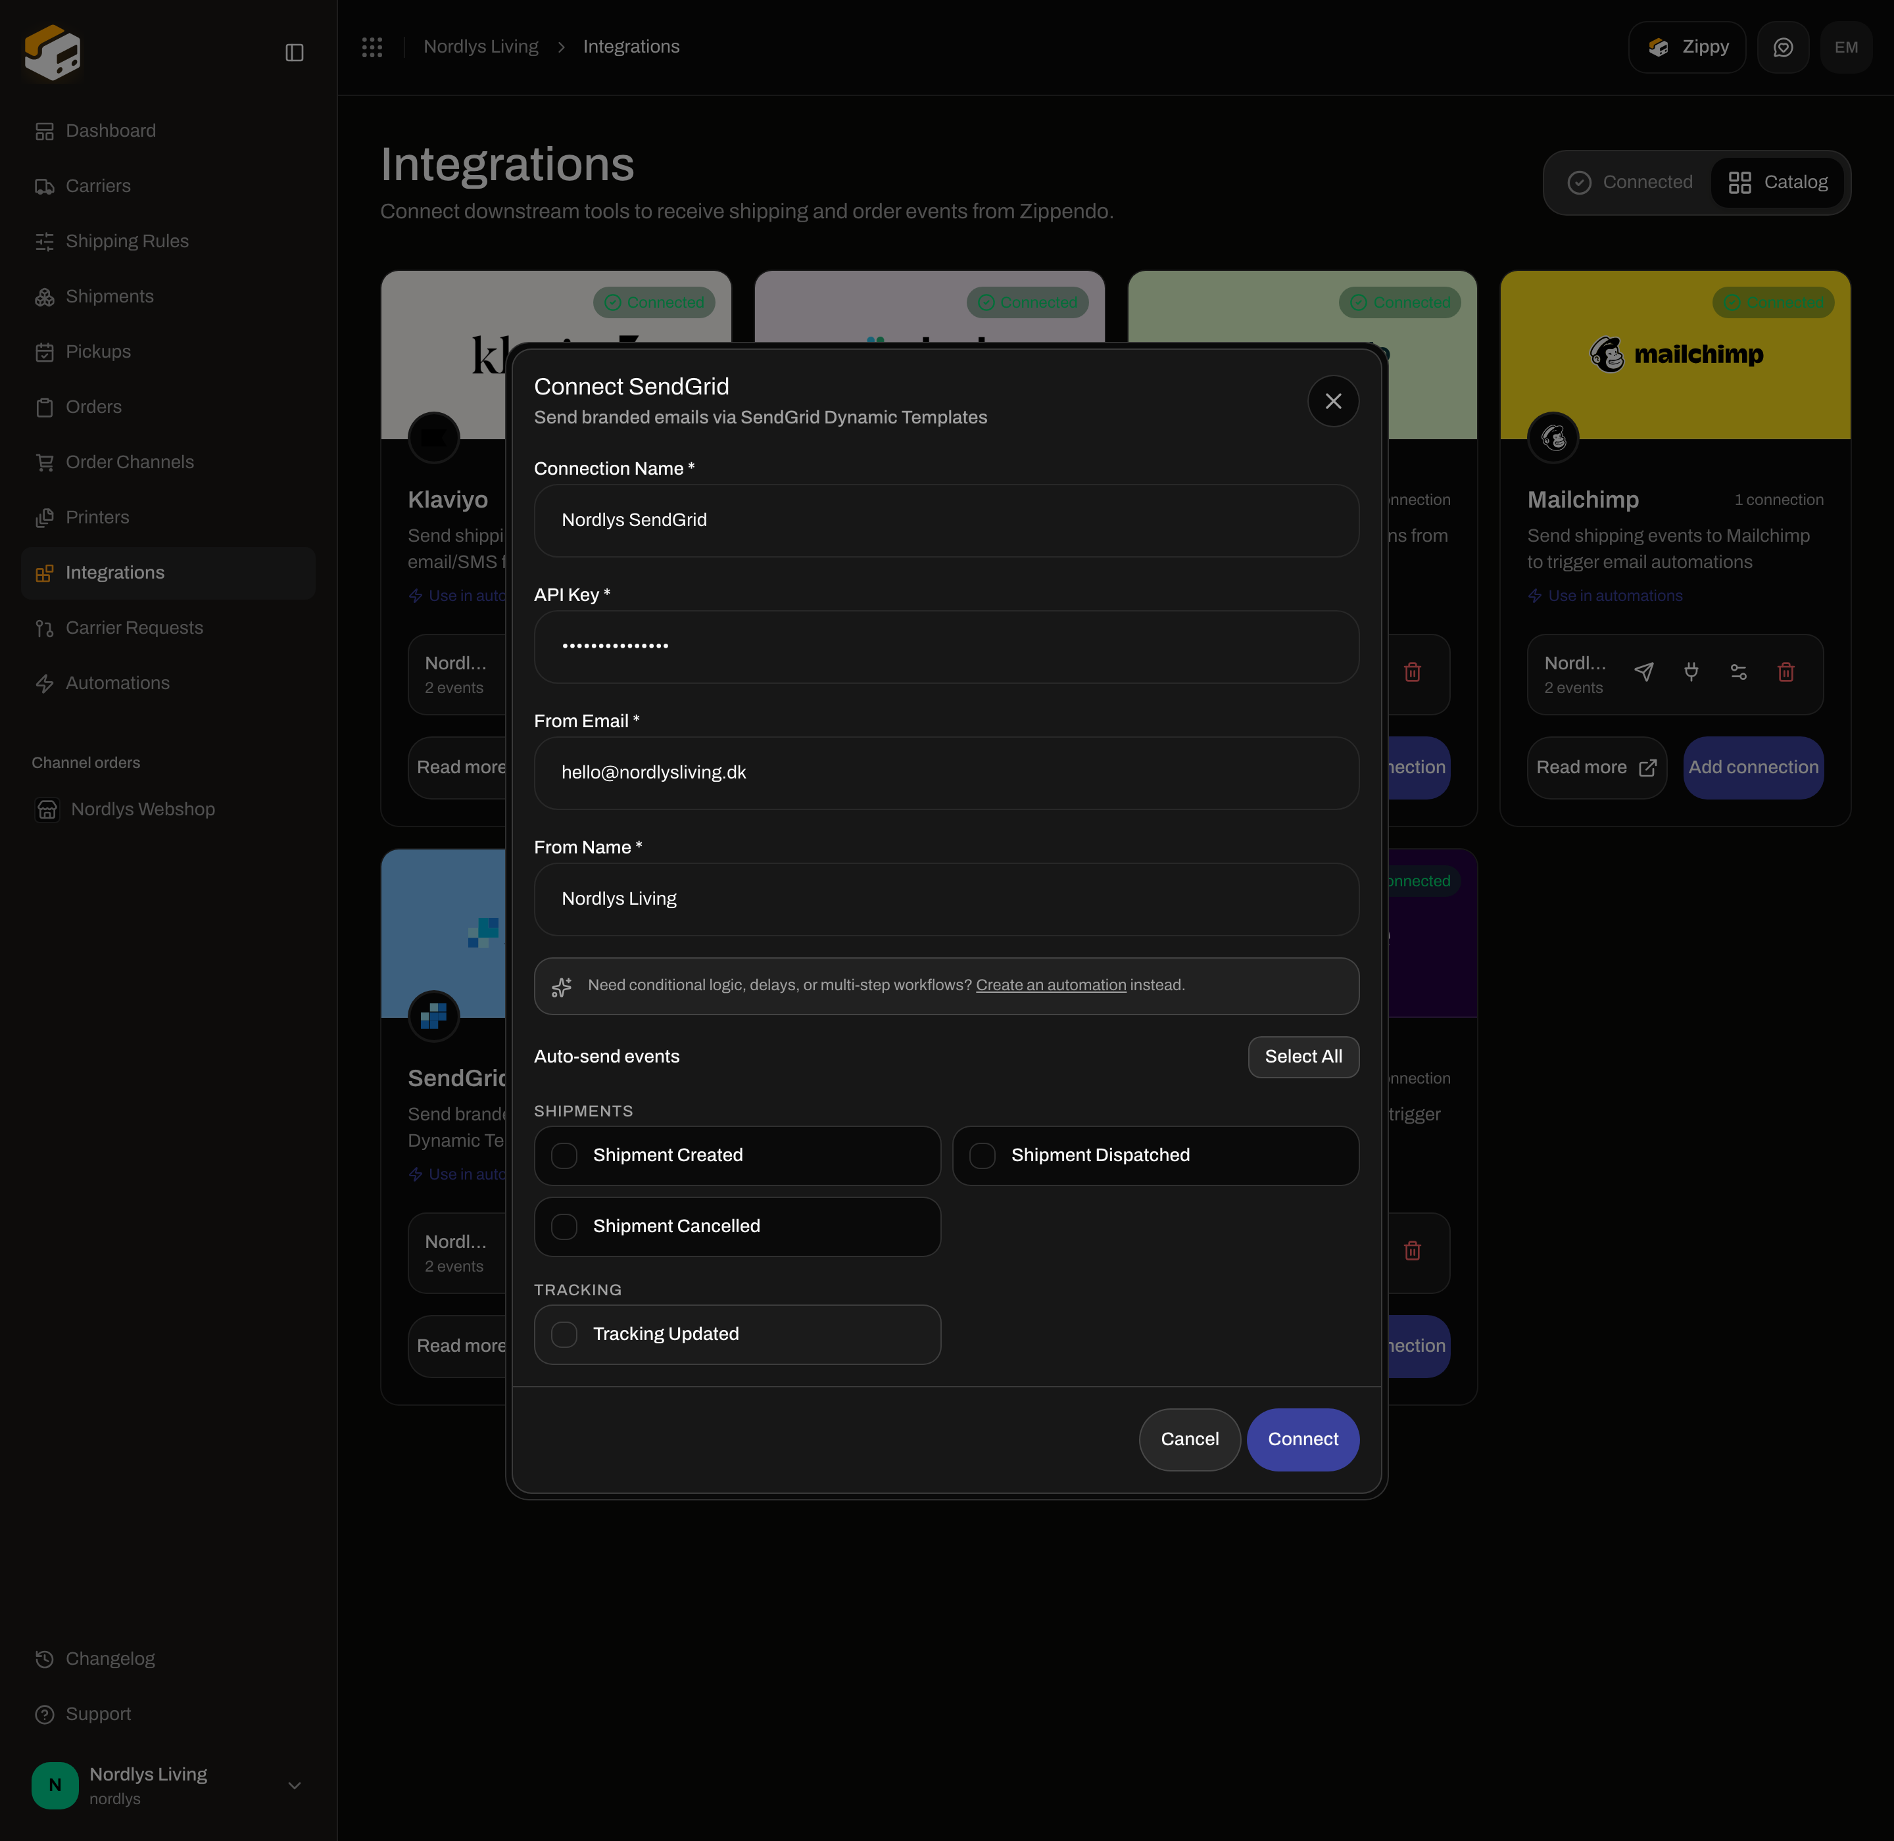Image resolution: width=1894 pixels, height=1841 pixels.
Task: Go to Automations in sidebar
Action: click(x=167, y=684)
